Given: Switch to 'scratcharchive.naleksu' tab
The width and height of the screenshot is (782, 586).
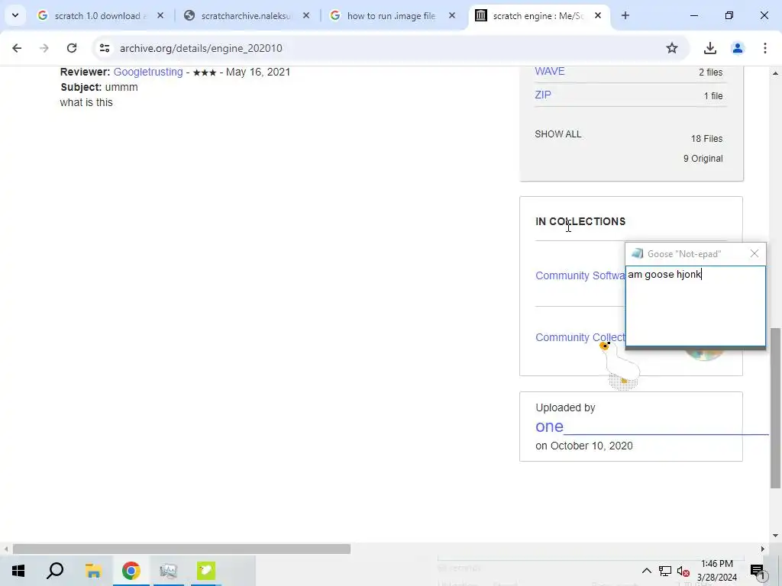Looking at the screenshot, I should click(x=244, y=16).
